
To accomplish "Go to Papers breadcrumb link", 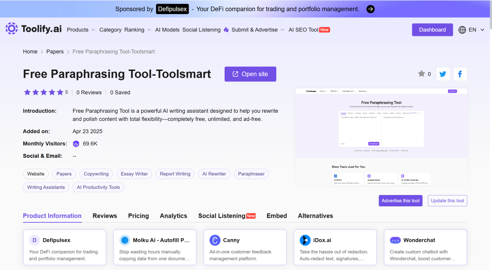I will (x=55, y=52).
